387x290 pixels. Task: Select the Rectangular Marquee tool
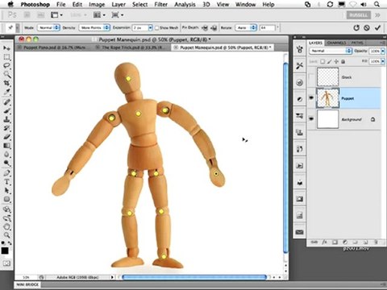(6, 57)
